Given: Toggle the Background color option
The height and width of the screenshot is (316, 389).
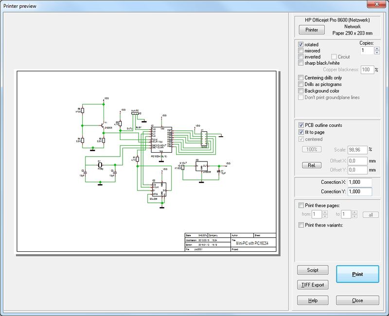Looking at the screenshot, I should (x=301, y=90).
